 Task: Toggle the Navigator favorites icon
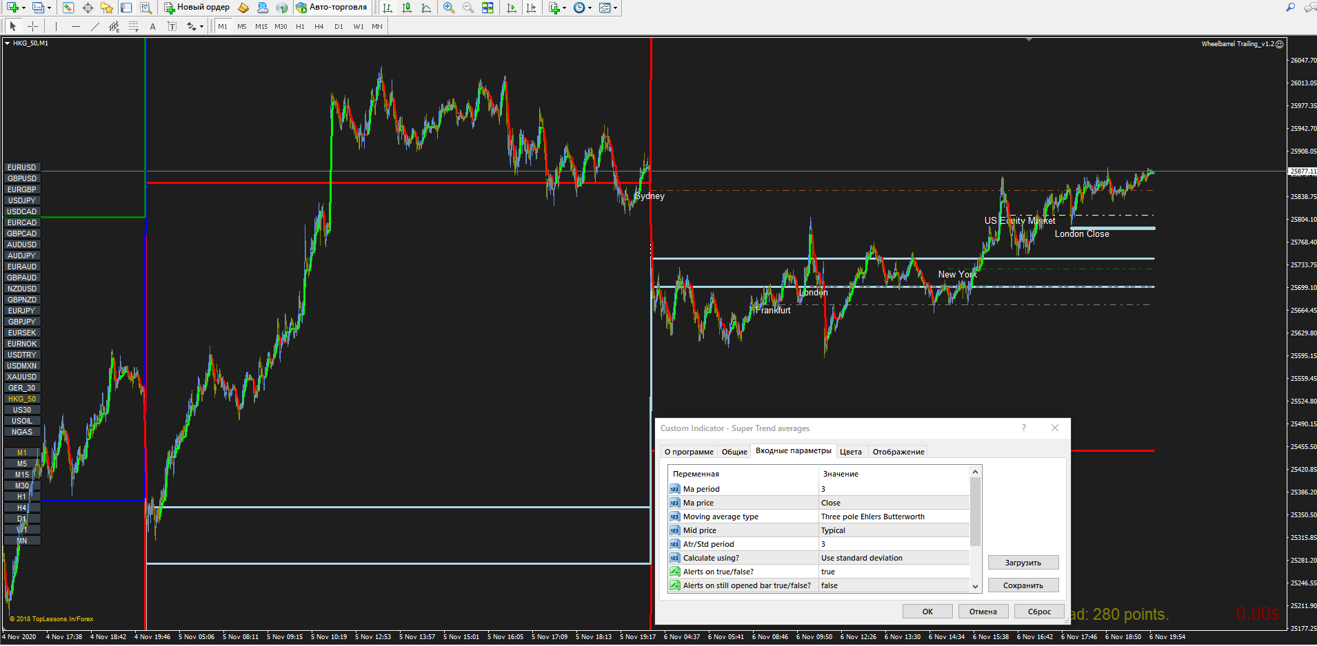click(x=106, y=8)
